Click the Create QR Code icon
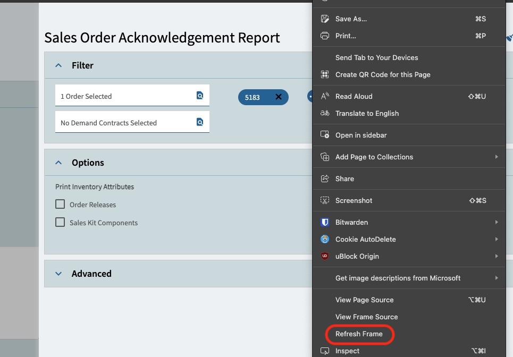 [x=325, y=74]
